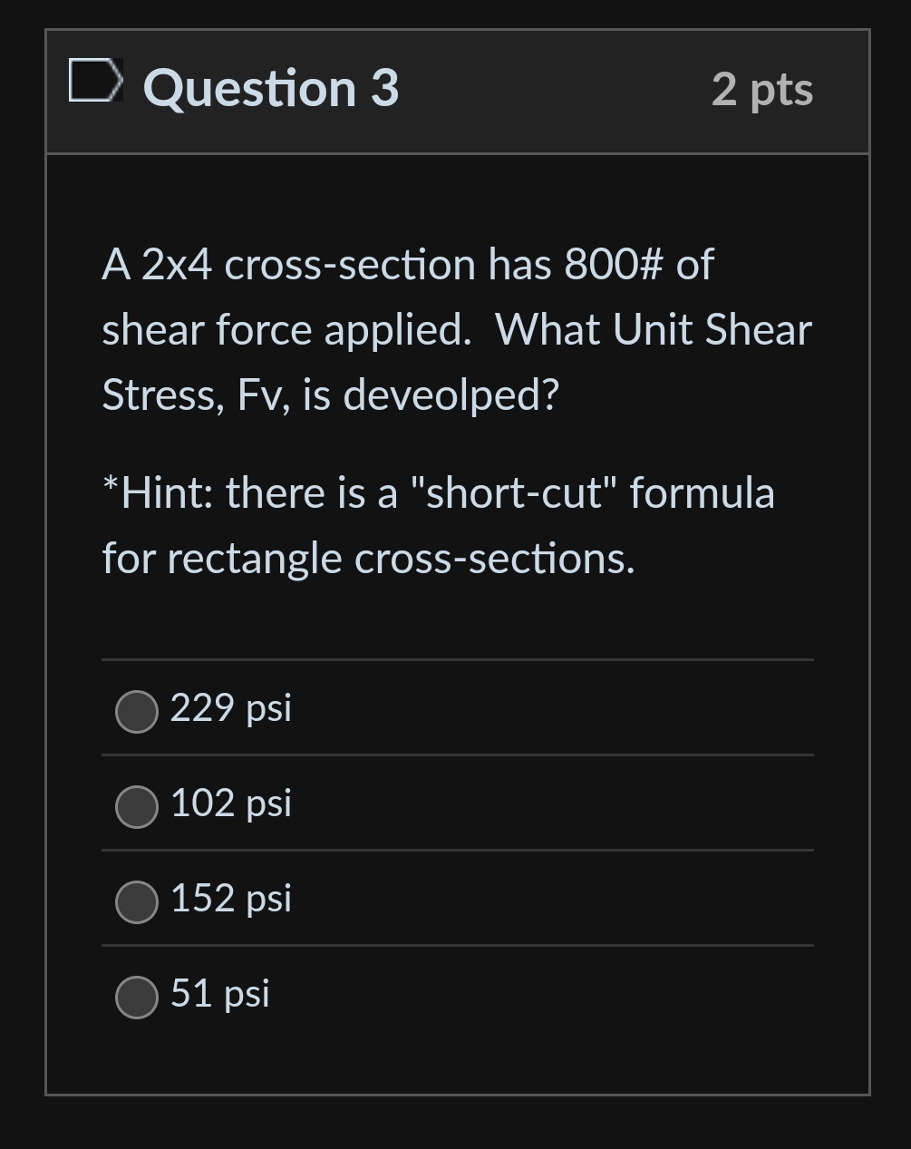Click the radio circle next to 51 psi
Screen dimensions: 911x1149
tap(136, 998)
